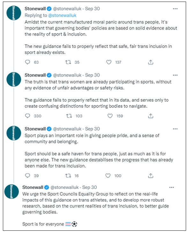The height and width of the screenshot is (232, 188).
Task: Share the tweet about trans women participating
Action: (151, 116)
